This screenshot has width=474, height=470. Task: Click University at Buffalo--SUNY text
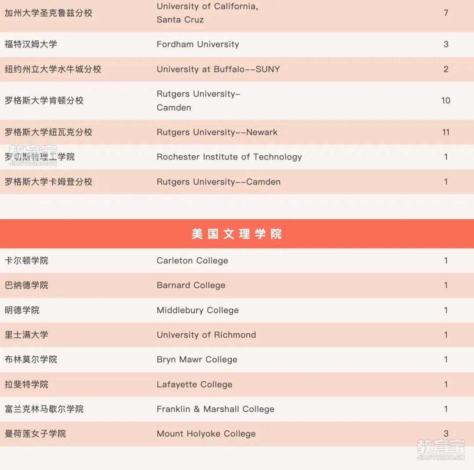tap(218, 69)
